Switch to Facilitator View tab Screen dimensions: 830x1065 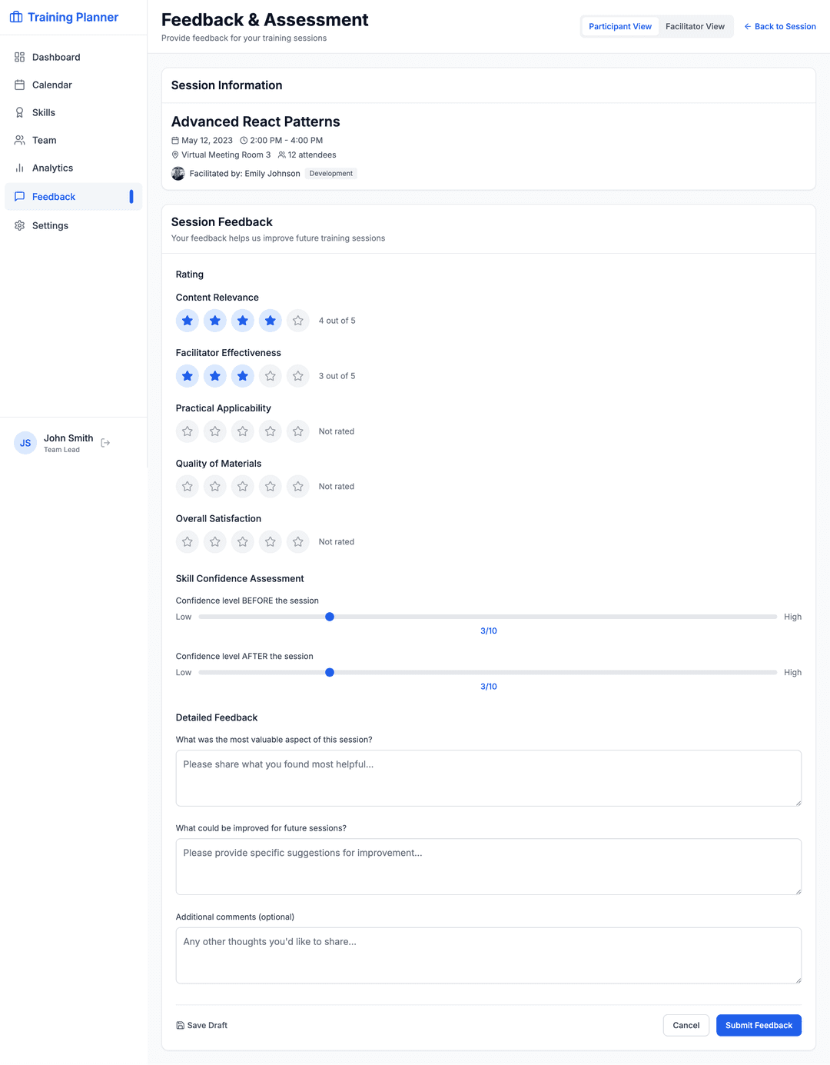[x=695, y=26]
